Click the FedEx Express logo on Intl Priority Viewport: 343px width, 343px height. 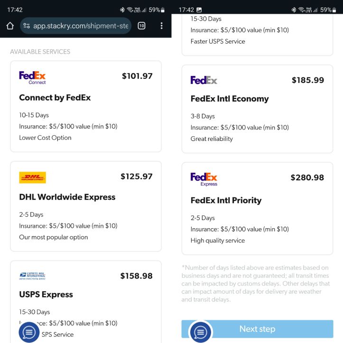[x=204, y=179]
